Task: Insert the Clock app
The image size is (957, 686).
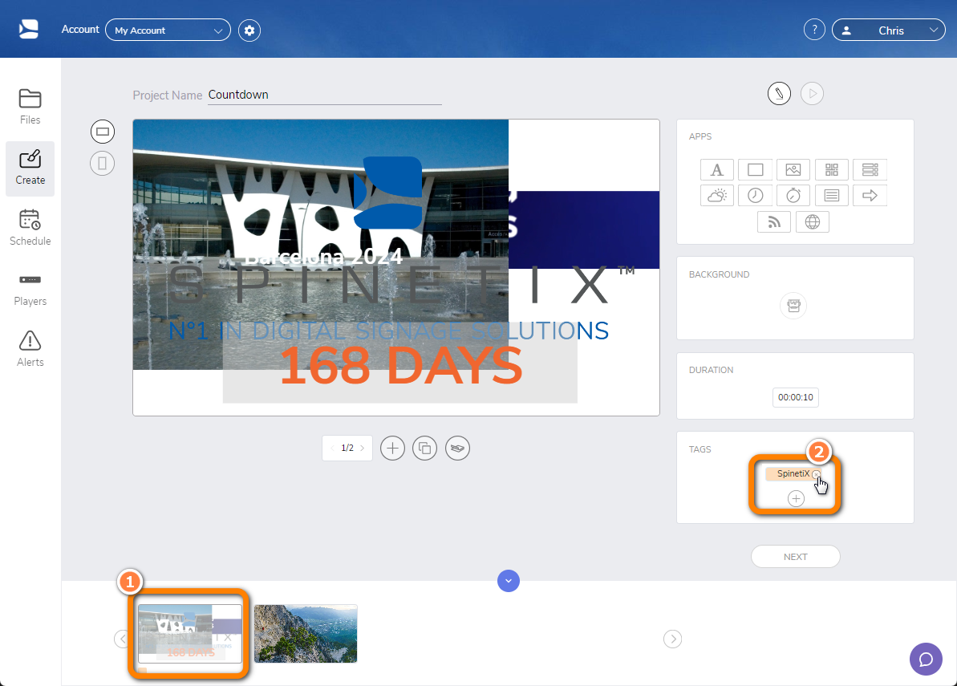Action: 755,195
